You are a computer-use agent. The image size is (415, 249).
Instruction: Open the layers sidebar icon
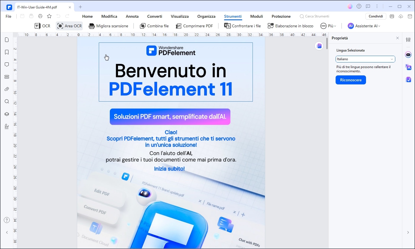7,114
